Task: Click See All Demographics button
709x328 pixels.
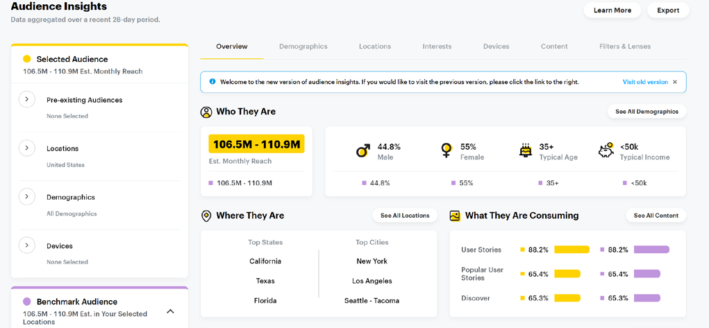Action: (647, 112)
